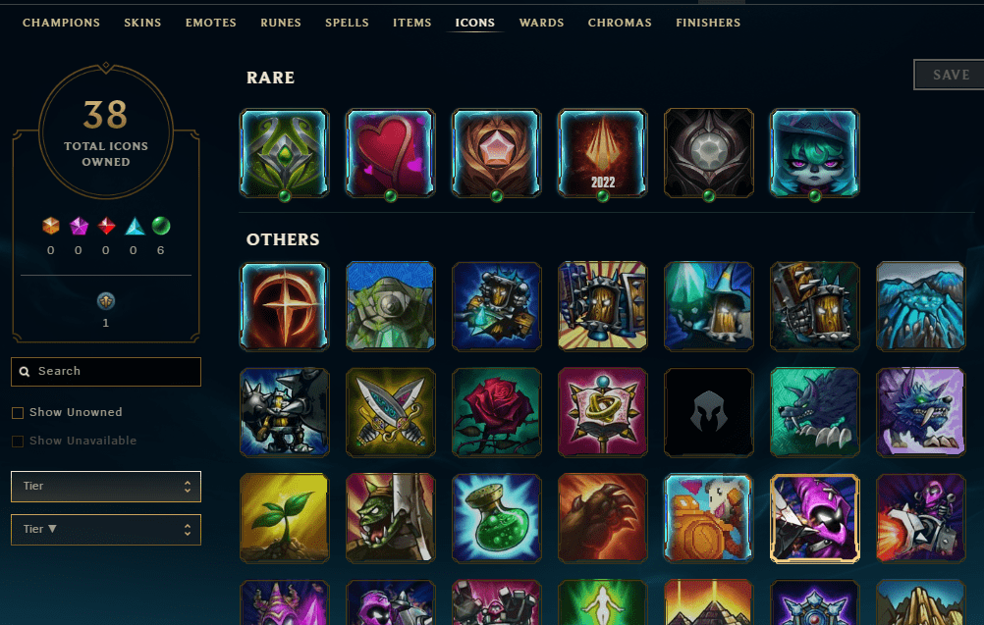Go to the Chromas tab
The image size is (984, 625).
[x=620, y=23]
